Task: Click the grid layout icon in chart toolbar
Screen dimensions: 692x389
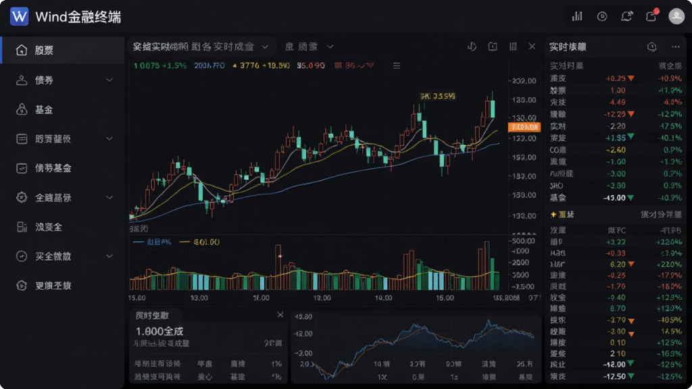Action: 513,47
